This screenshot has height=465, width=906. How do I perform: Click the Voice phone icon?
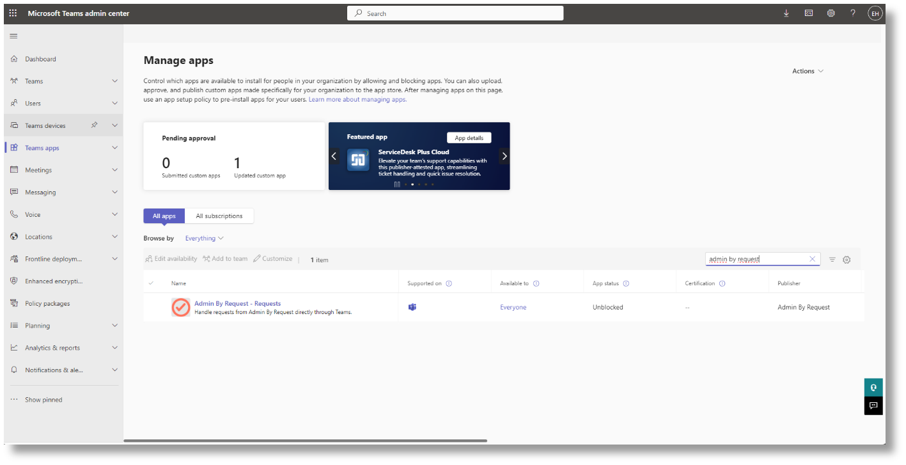(x=14, y=214)
